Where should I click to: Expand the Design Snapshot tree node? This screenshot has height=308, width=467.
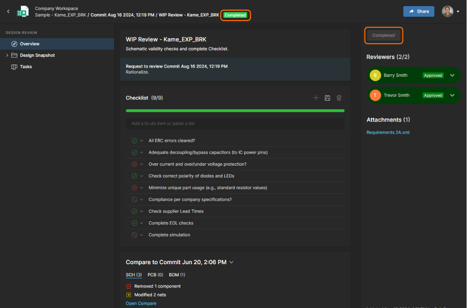[7, 56]
